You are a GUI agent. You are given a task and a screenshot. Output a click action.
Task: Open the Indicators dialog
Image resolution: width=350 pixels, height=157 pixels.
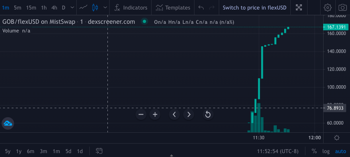click(x=131, y=8)
